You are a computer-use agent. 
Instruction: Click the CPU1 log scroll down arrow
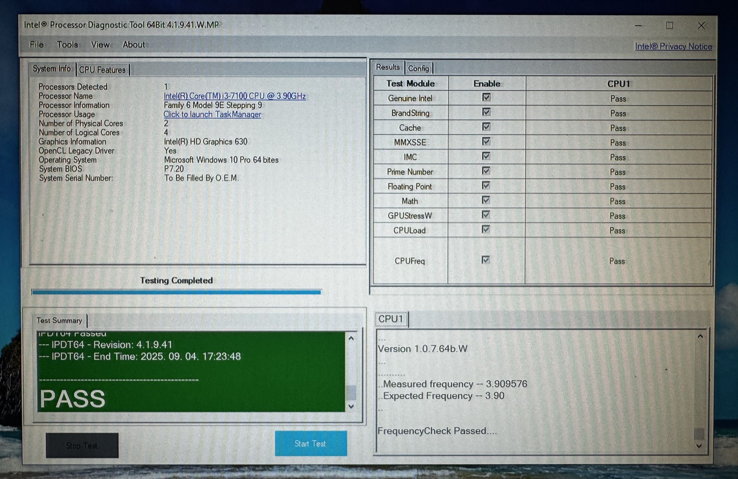click(699, 446)
